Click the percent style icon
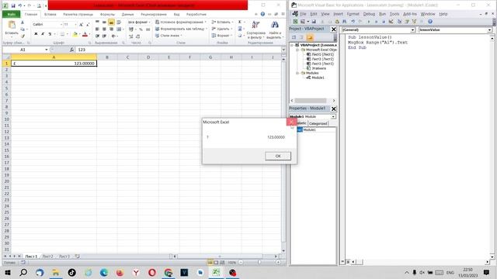Screen dimensions: 497x279 [x=141, y=29]
